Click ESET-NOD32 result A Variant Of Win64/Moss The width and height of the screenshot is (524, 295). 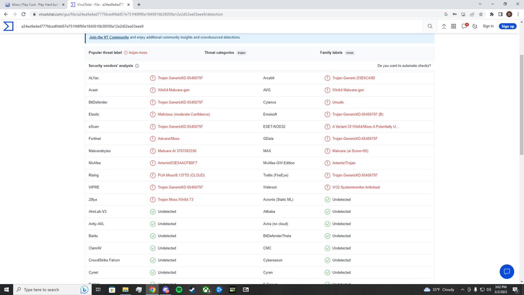tap(365, 127)
